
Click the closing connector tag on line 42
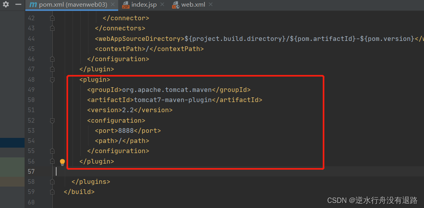(x=126, y=18)
